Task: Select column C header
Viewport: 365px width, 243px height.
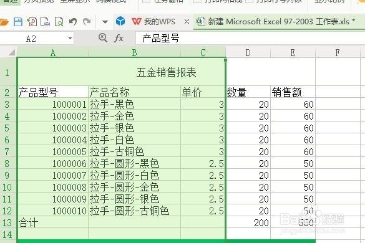Action: [x=203, y=52]
